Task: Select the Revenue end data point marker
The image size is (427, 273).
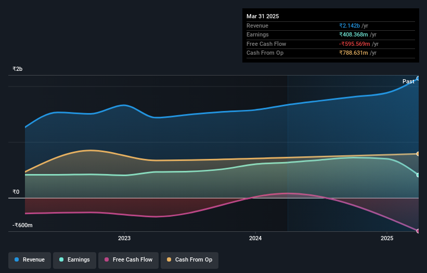Action: 418,79
